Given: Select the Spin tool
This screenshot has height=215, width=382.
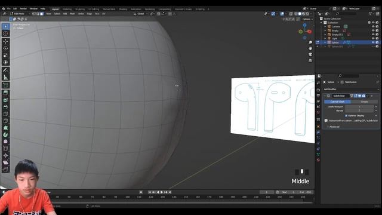Looking at the screenshot, I should point(5,135).
